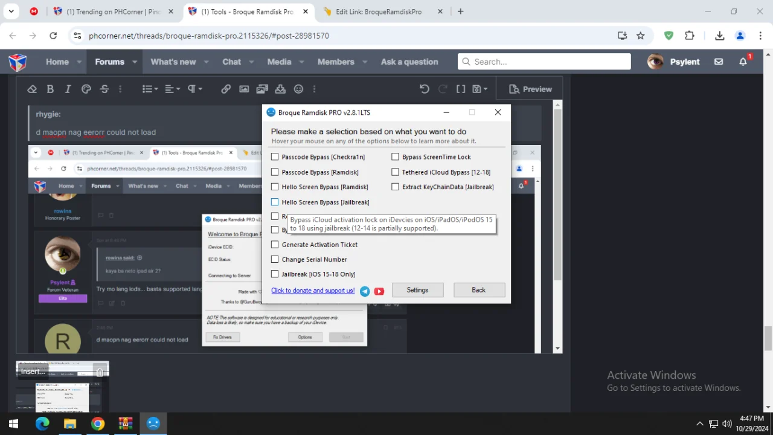Open the text alignment dropdown
This screenshot has height=435, width=773.
tap(173, 89)
